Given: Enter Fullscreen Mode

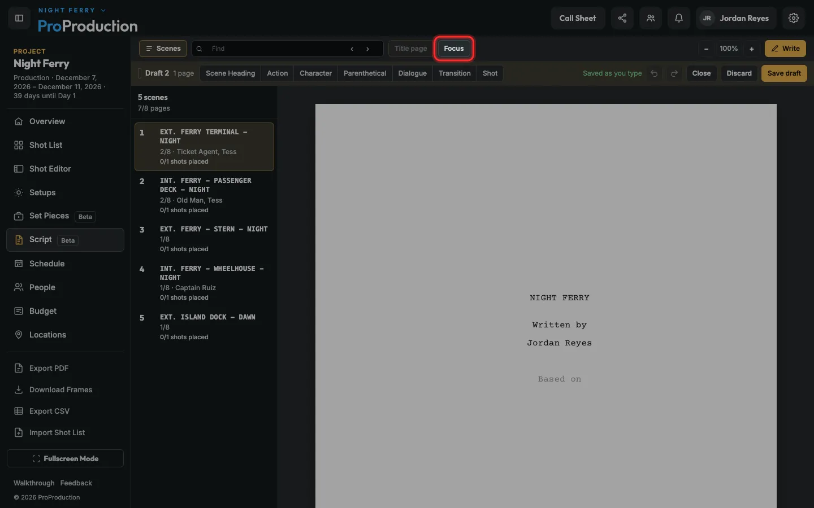Looking at the screenshot, I should 66,458.
